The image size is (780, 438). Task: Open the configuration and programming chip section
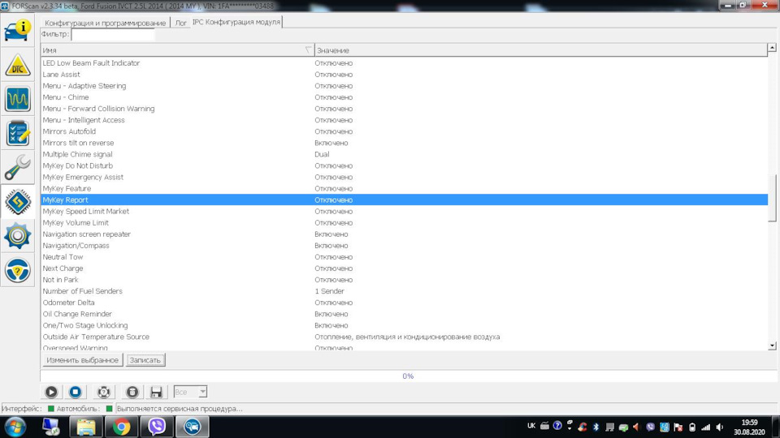point(17,202)
